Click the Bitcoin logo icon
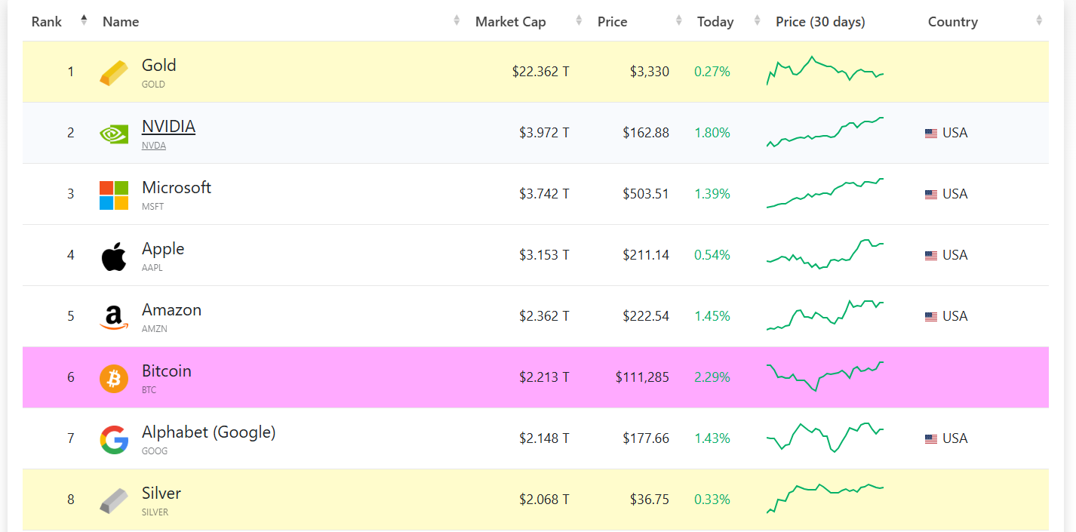 click(114, 378)
